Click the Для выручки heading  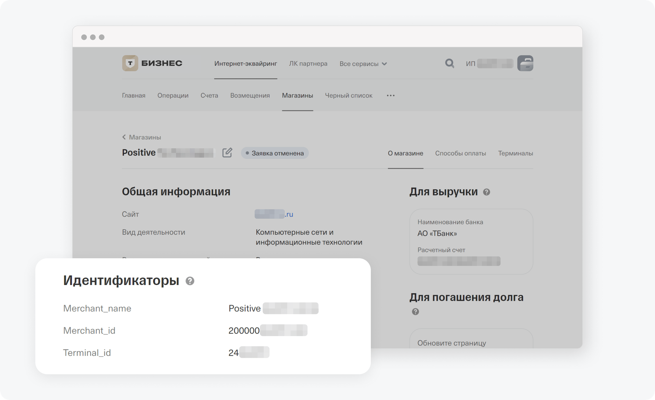443,192
